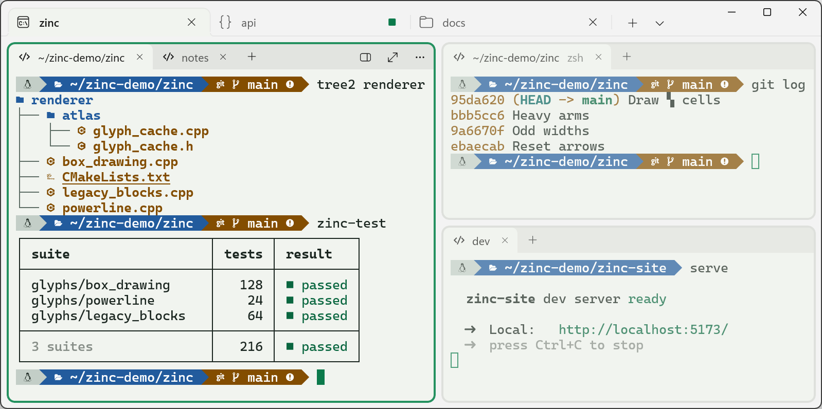Viewport: 822px width, 409px height.
Task: Open the tab list dropdown chevron
Action: (x=659, y=23)
